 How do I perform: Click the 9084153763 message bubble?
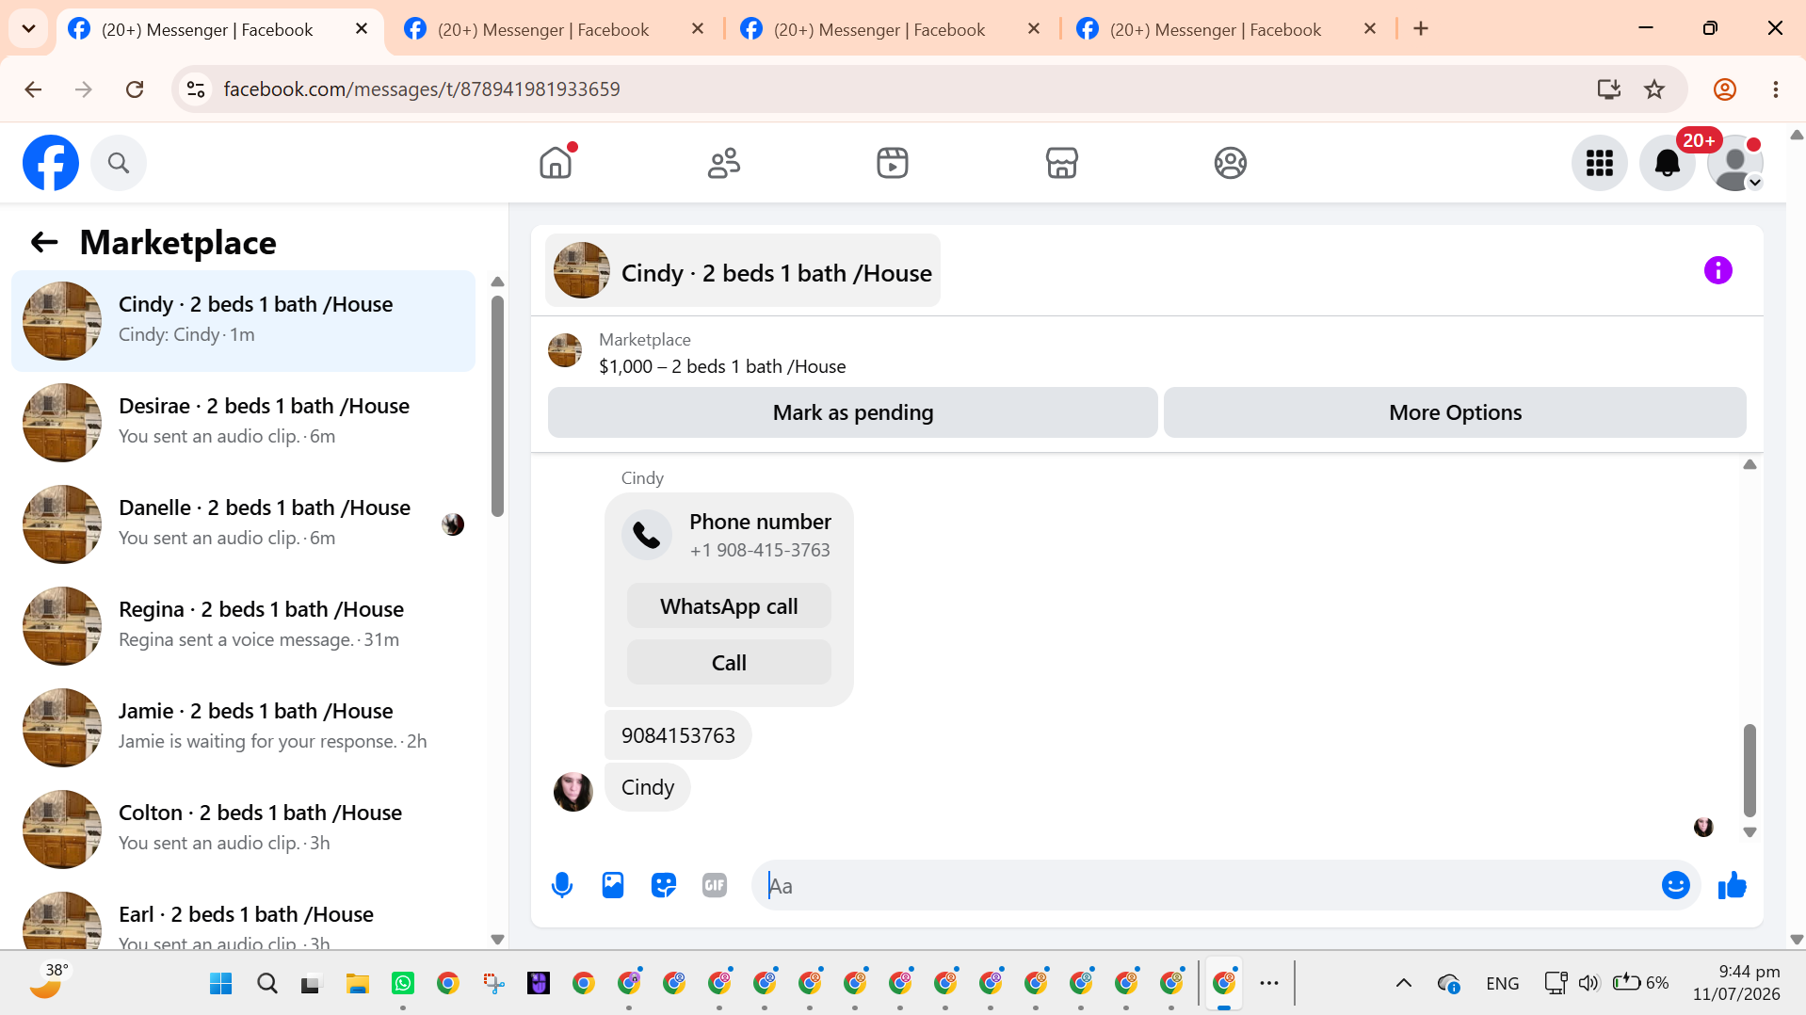[x=678, y=735]
